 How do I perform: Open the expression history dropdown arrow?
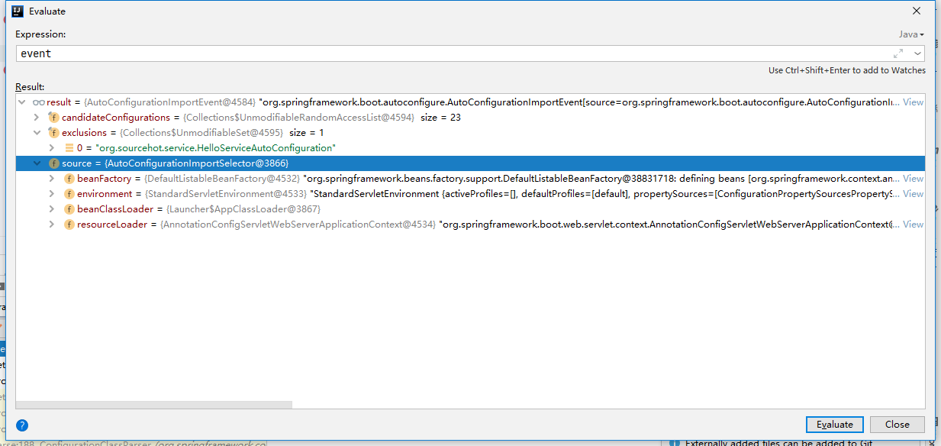(x=917, y=53)
